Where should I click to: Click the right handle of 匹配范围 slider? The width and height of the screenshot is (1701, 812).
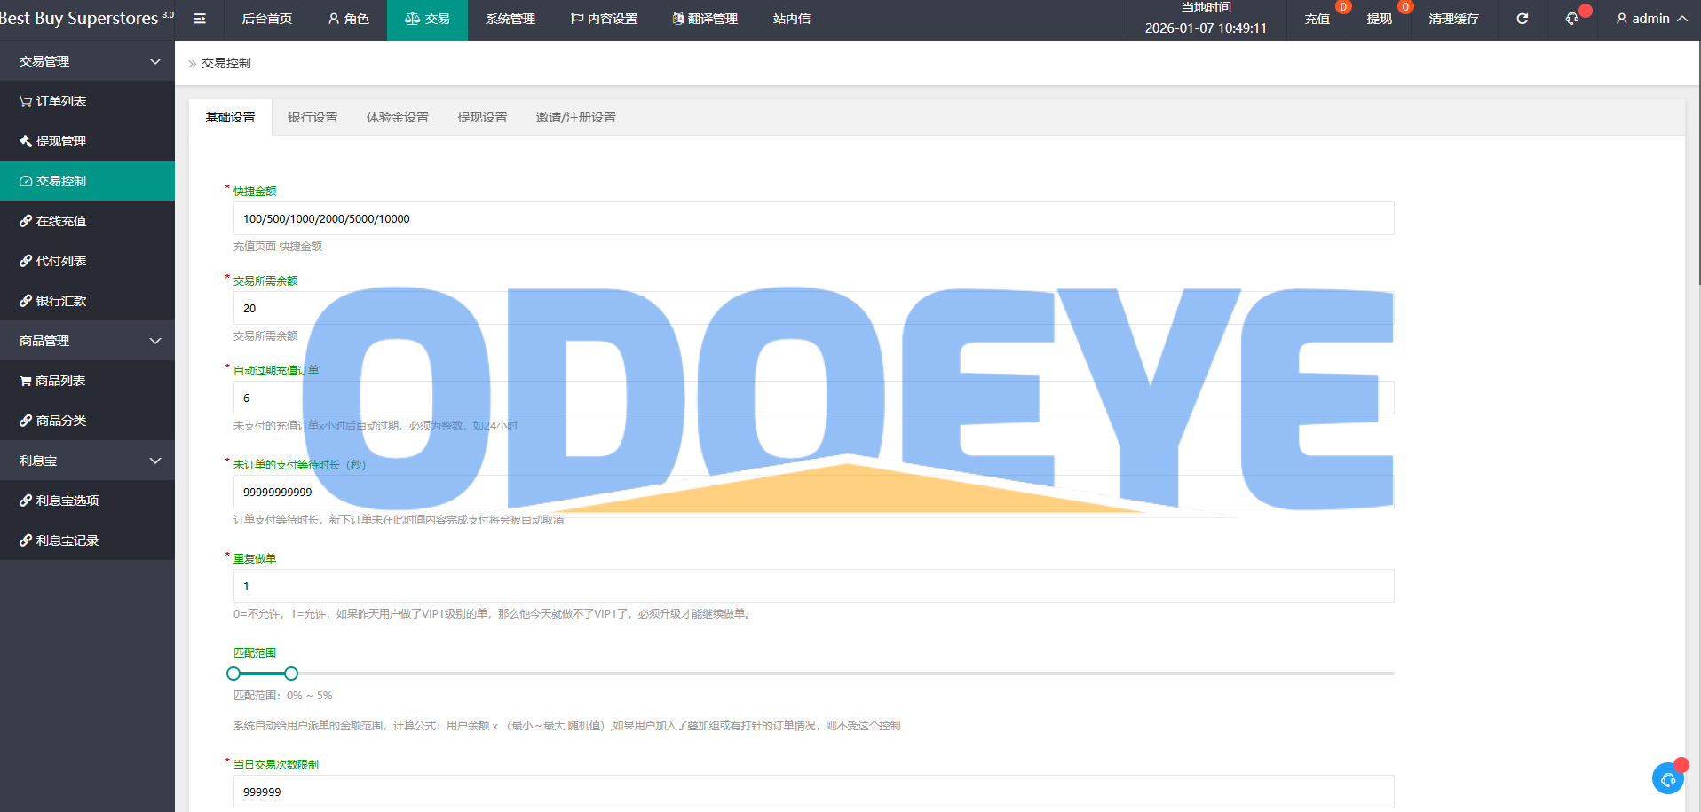click(291, 674)
